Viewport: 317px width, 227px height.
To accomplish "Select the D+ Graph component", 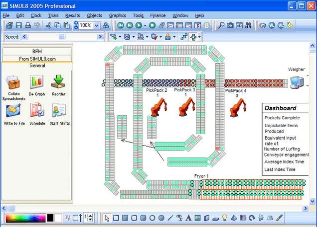I will (36, 85).
